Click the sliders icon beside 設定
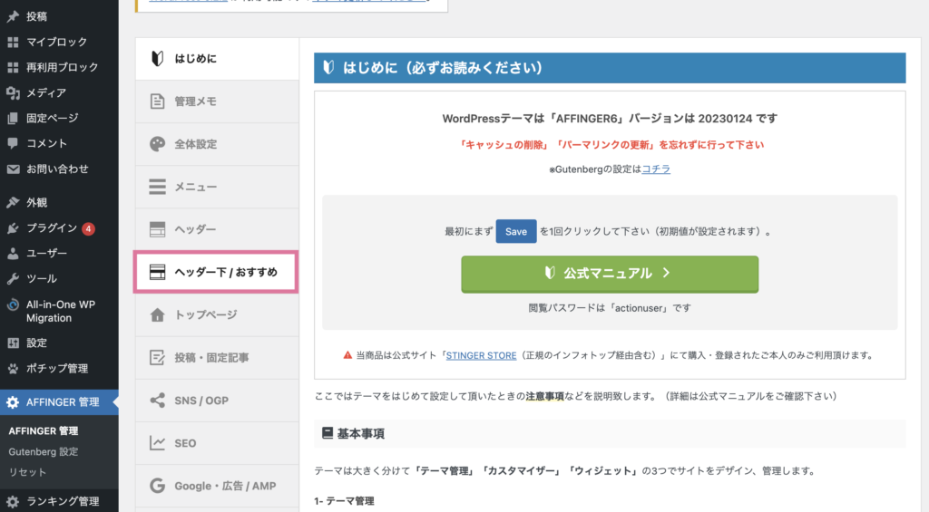Viewport: 929px width, 512px height. point(13,343)
